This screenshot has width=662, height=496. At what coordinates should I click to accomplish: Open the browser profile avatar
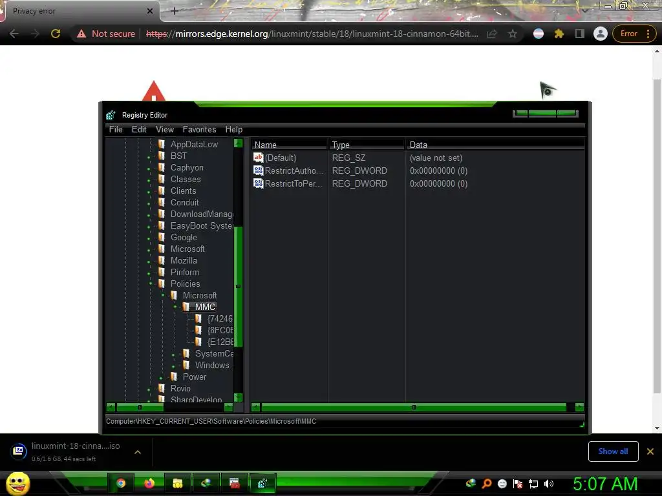pos(600,34)
